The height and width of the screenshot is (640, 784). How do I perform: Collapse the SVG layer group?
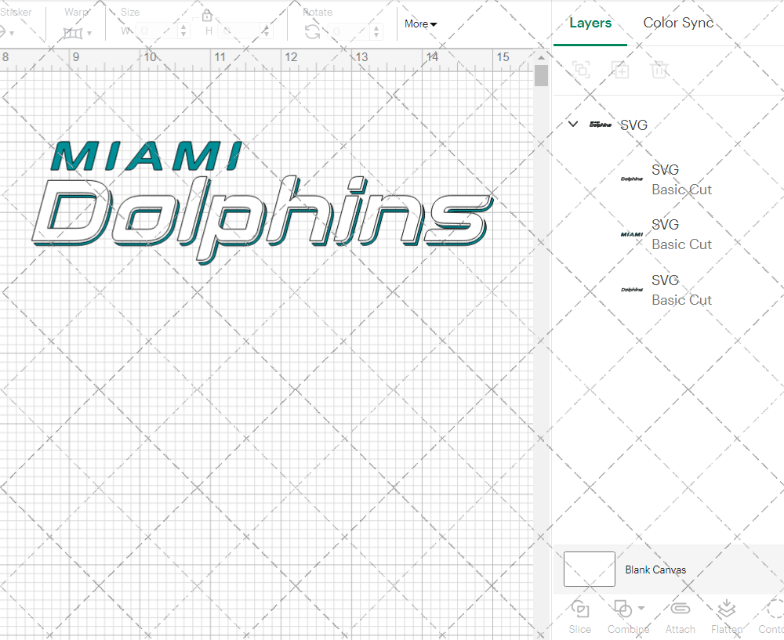(x=572, y=124)
